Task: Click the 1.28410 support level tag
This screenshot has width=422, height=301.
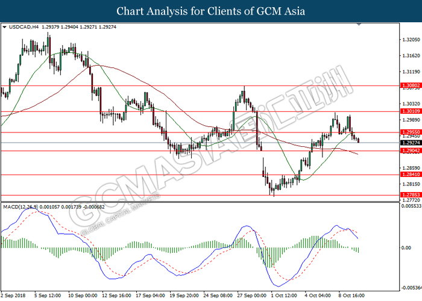Action: coord(411,175)
